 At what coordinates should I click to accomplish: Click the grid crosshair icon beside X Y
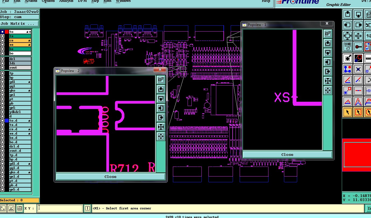coord(19,208)
